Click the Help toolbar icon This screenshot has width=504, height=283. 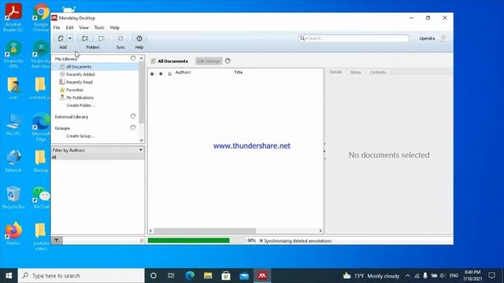(139, 39)
